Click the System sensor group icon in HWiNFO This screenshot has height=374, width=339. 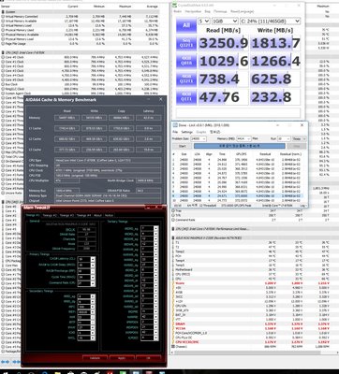coord(3,11)
